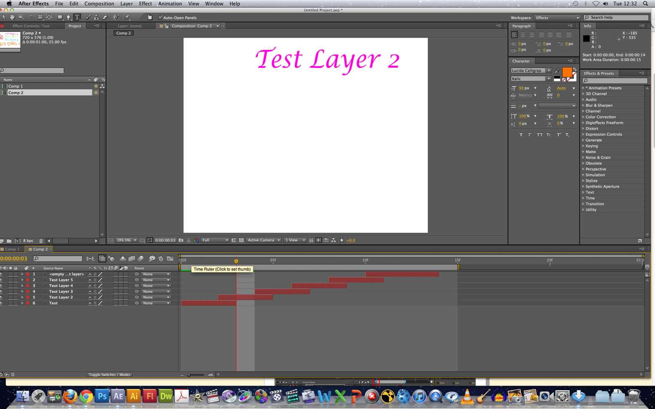Toggle visibility of the Test layer
This screenshot has width=655, height=409.
(x=2, y=303)
